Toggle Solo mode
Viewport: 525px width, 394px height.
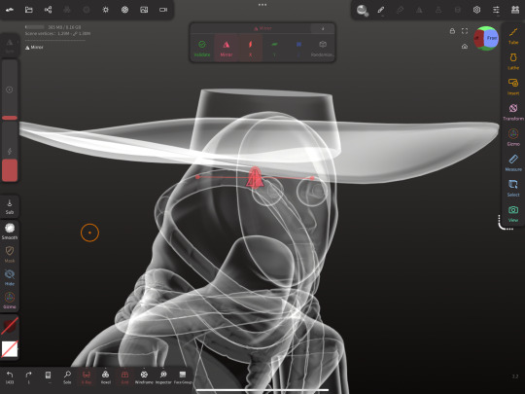click(67, 377)
